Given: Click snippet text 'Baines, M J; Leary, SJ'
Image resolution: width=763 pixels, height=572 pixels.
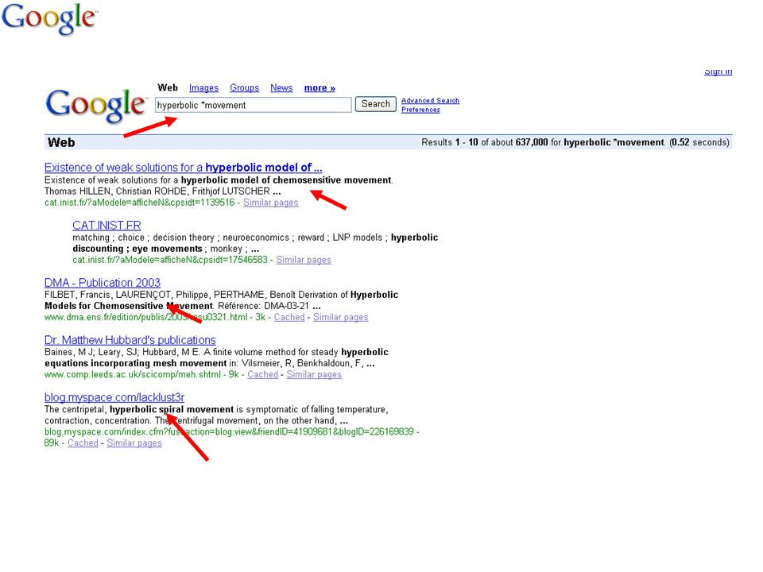Looking at the screenshot, I should click(91, 352).
